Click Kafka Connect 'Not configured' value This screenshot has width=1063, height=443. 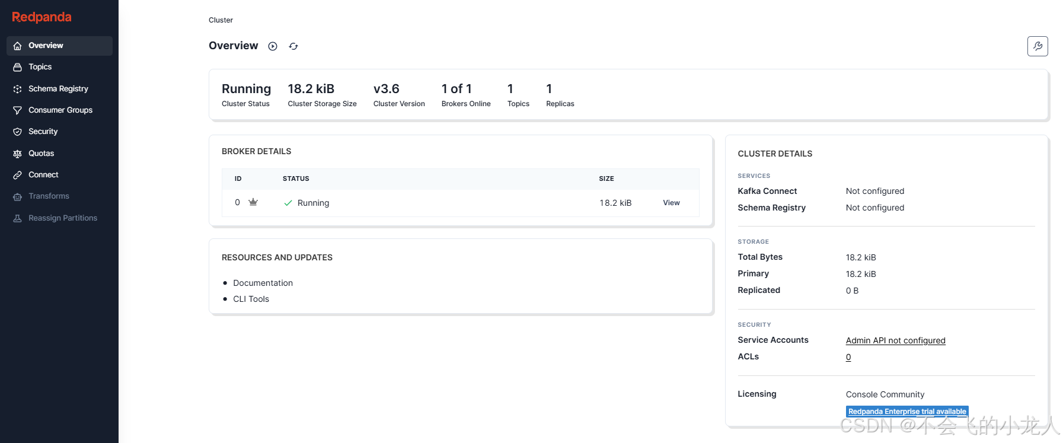point(875,191)
